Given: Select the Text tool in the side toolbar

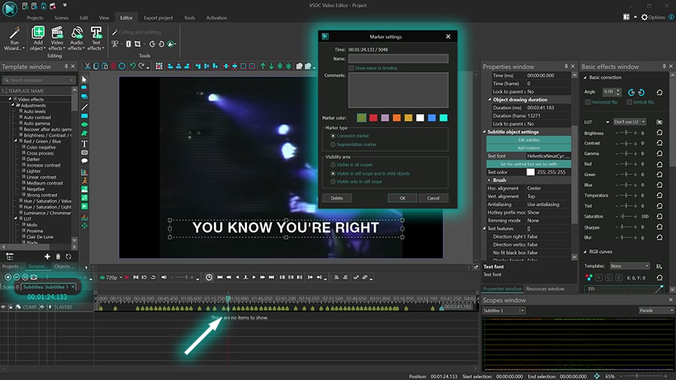Looking at the screenshot, I should tap(84, 144).
